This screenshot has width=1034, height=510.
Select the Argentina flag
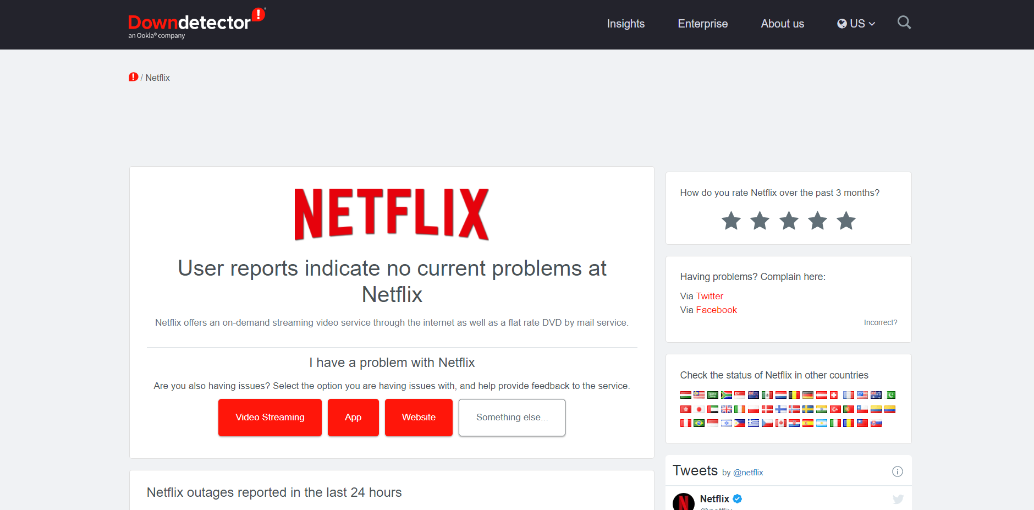point(822,423)
